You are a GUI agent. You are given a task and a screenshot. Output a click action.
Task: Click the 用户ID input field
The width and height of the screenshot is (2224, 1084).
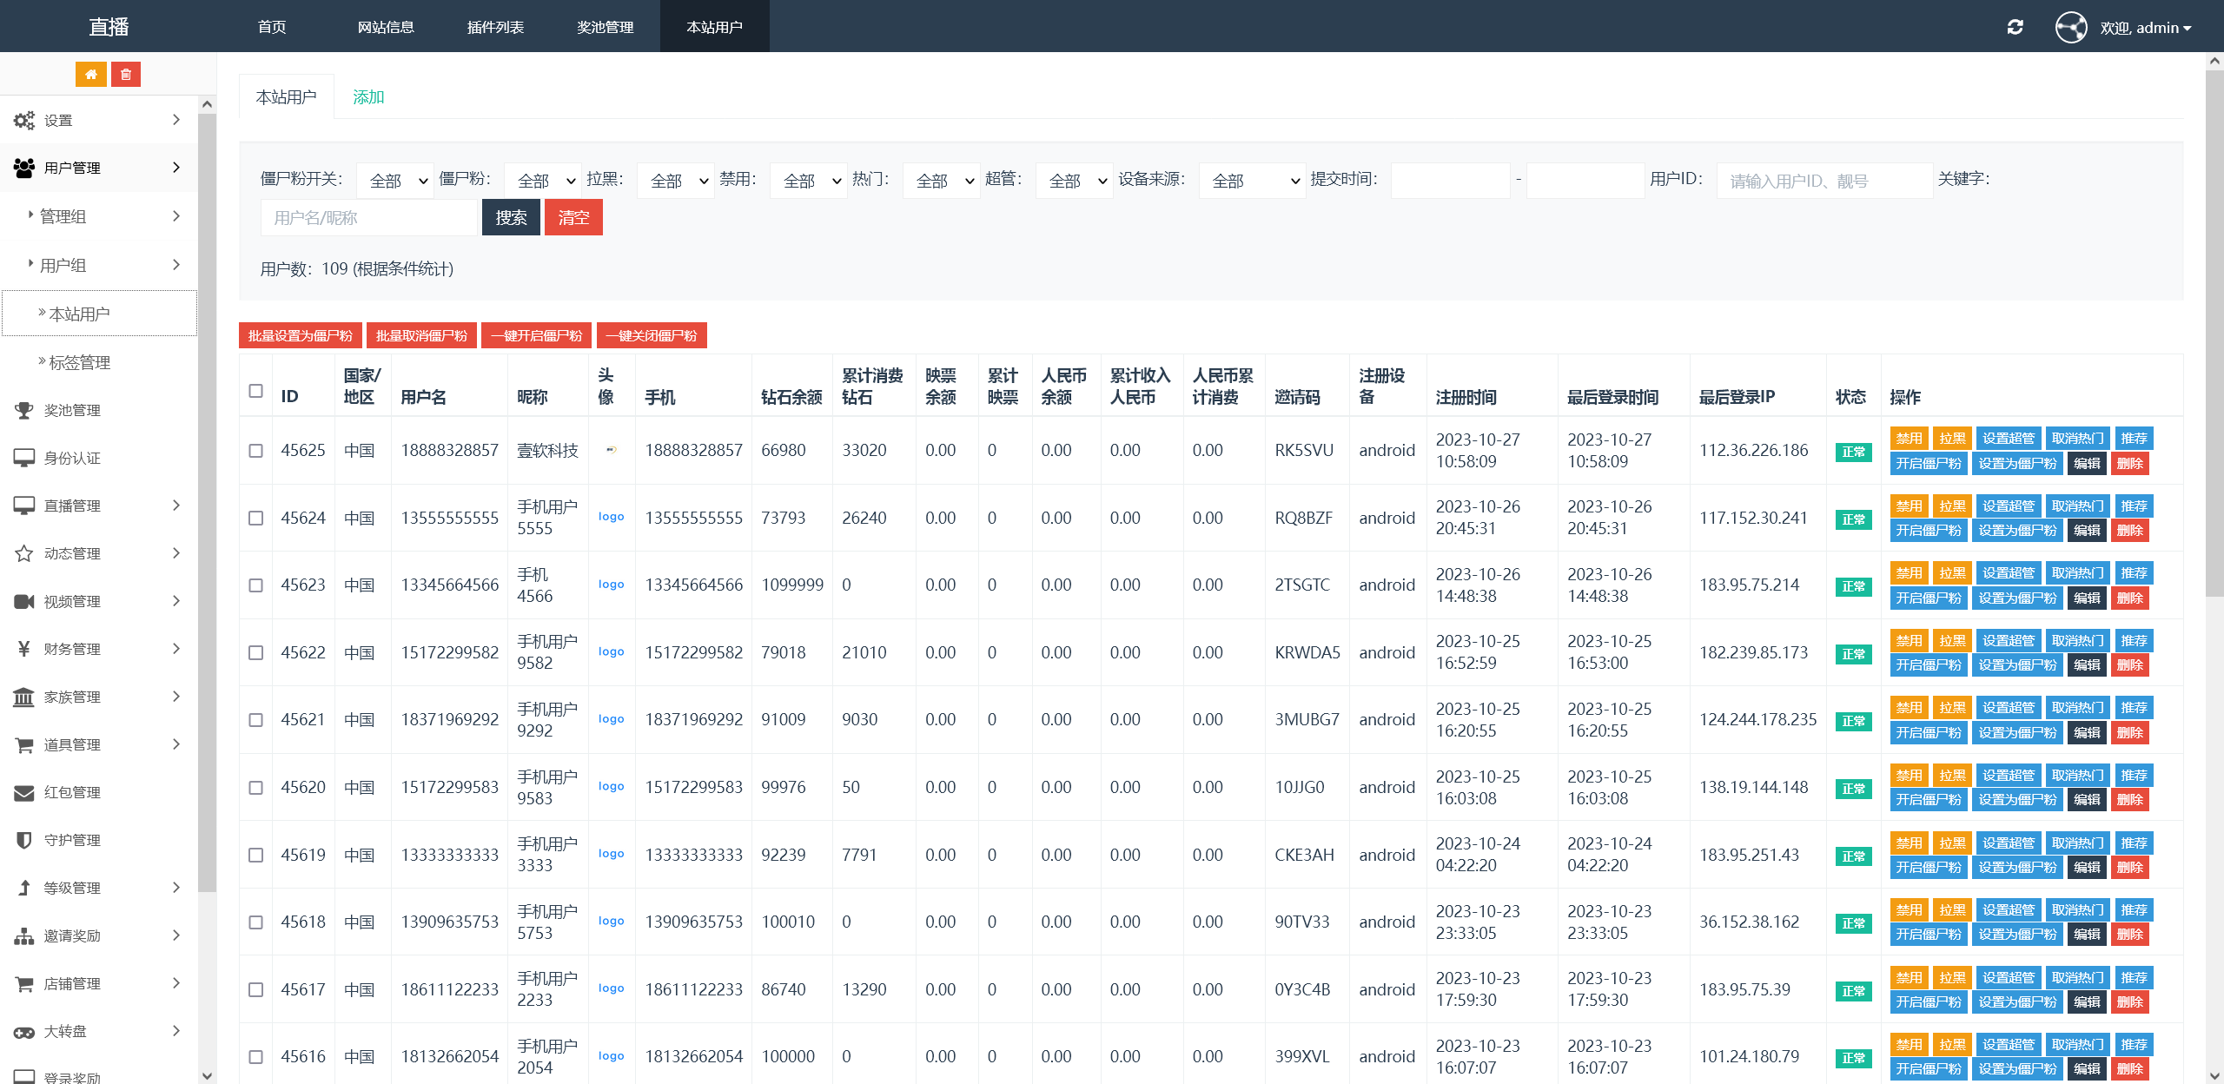coord(1824,181)
